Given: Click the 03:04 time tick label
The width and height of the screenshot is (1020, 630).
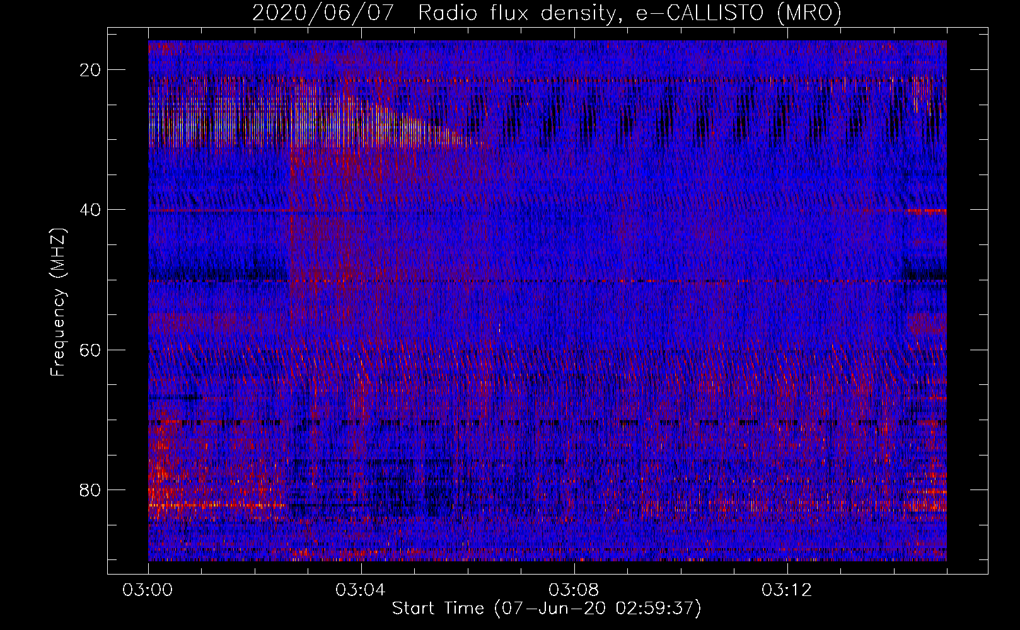Looking at the screenshot, I should (361, 590).
